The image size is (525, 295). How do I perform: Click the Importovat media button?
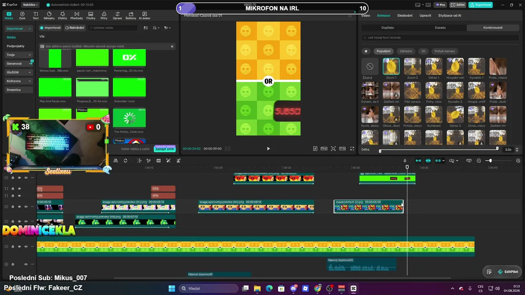tap(50, 28)
